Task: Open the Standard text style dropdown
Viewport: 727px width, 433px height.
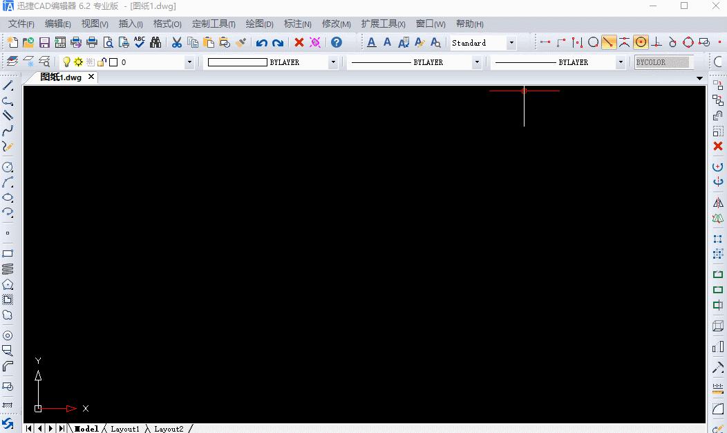Action: pos(511,43)
